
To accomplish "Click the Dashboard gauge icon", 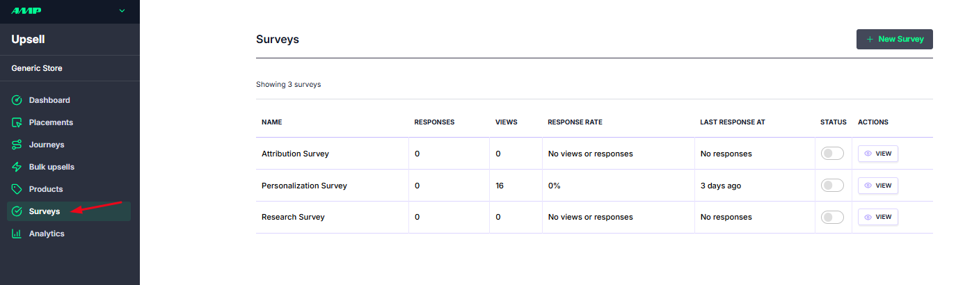I will [17, 100].
